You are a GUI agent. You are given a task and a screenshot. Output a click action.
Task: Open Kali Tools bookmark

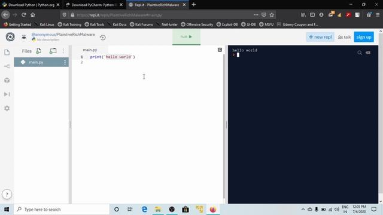pos(95,24)
